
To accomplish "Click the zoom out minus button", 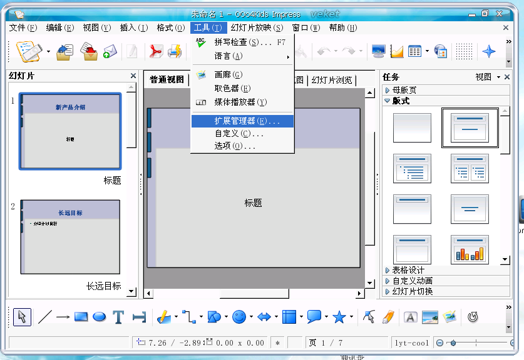I will pos(439,342).
